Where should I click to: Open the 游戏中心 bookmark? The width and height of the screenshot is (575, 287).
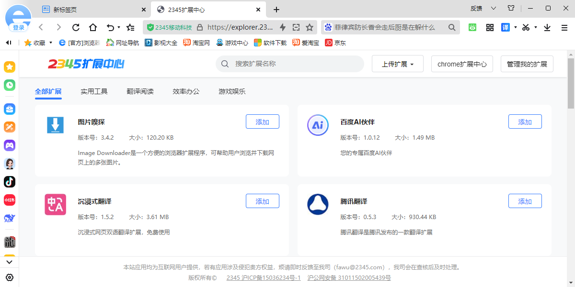click(232, 43)
